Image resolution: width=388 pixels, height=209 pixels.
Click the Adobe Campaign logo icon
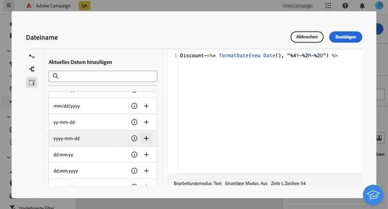29,6
